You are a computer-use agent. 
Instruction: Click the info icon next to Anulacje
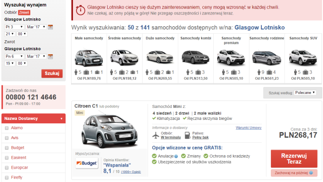coord(176,156)
